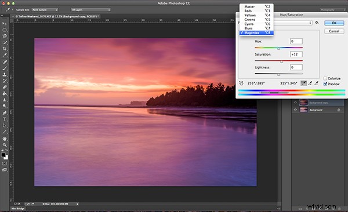Screen dimensions: 348x212
Task: Click the Background layer thumbnail
Action: click(x=303, y=109)
